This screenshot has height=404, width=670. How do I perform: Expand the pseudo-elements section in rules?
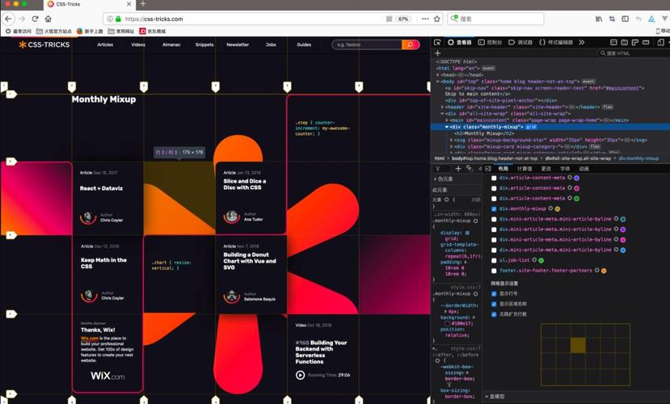pyautogui.click(x=436, y=179)
